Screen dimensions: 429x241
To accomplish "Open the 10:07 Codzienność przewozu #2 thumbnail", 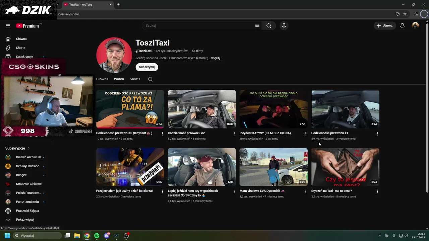I will [x=202, y=109].
